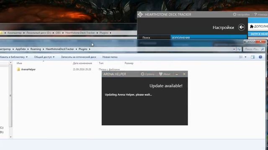Screen dimensions: 268x150
Task: Click the Поиск search field in settings
Action: click(x=154, y=37)
